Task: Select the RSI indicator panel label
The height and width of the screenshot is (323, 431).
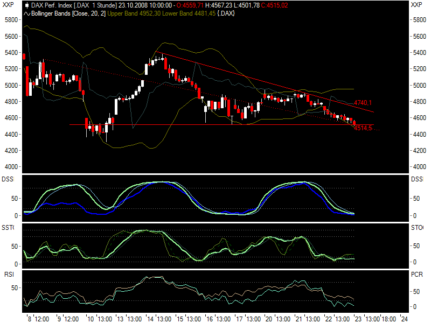Action: [9, 275]
